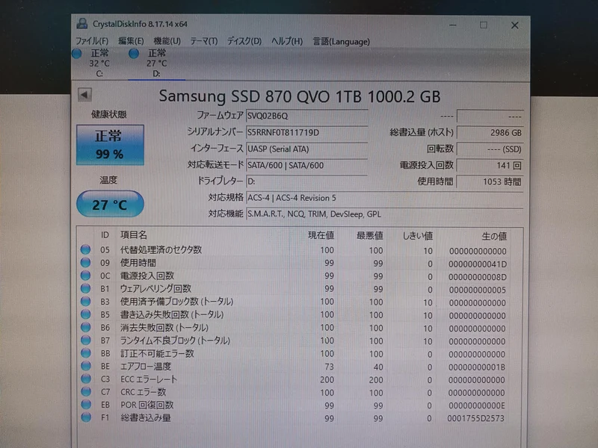Select the 書き込み失敗回数 (トータル) attribute name
The width and height of the screenshot is (598, 448).
172,314
